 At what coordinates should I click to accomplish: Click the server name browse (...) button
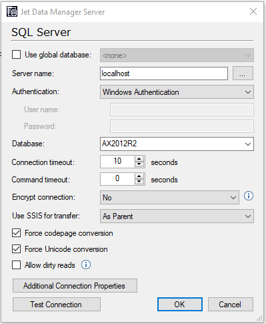click(243, 73)
